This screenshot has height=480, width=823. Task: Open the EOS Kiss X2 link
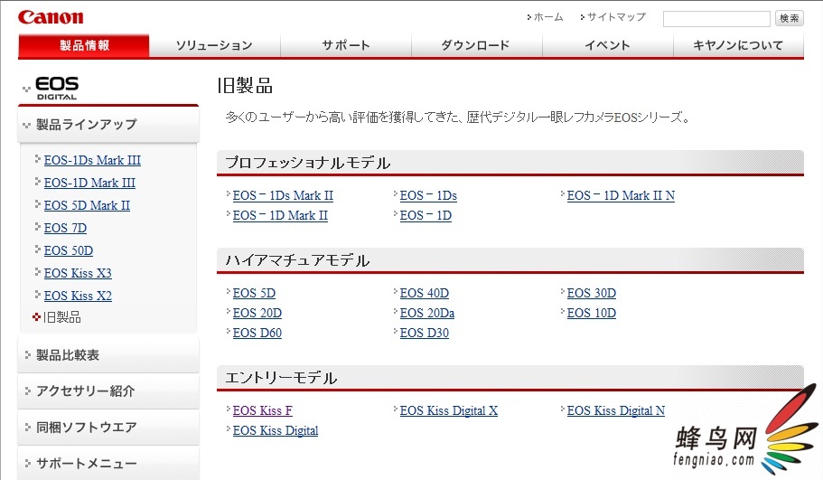click(78, 296)
